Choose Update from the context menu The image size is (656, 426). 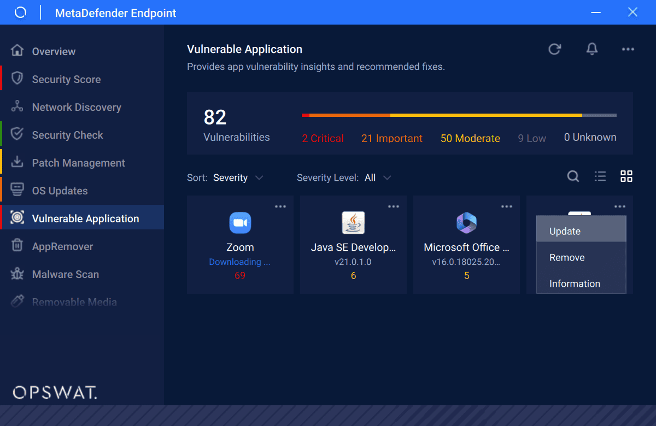click(581, 229)
